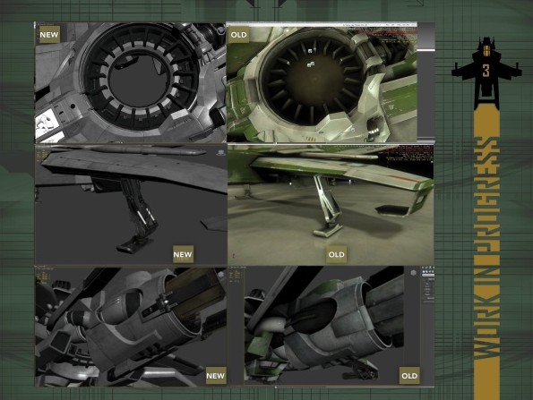Click the ViewCube in the new thruster viewport

click(221, 274)
